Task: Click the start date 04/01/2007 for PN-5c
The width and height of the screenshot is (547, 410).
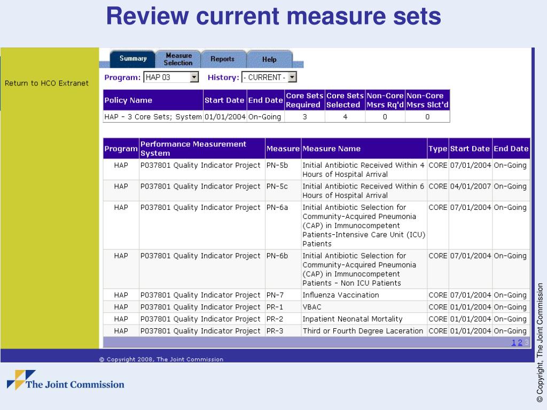Action: [470, 186]
